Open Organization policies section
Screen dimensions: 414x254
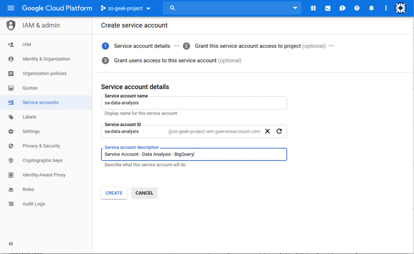(x=46, y=73)
